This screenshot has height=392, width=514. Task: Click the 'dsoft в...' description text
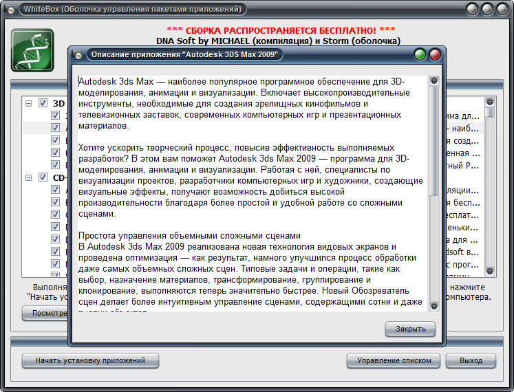[x=462, y=252]
